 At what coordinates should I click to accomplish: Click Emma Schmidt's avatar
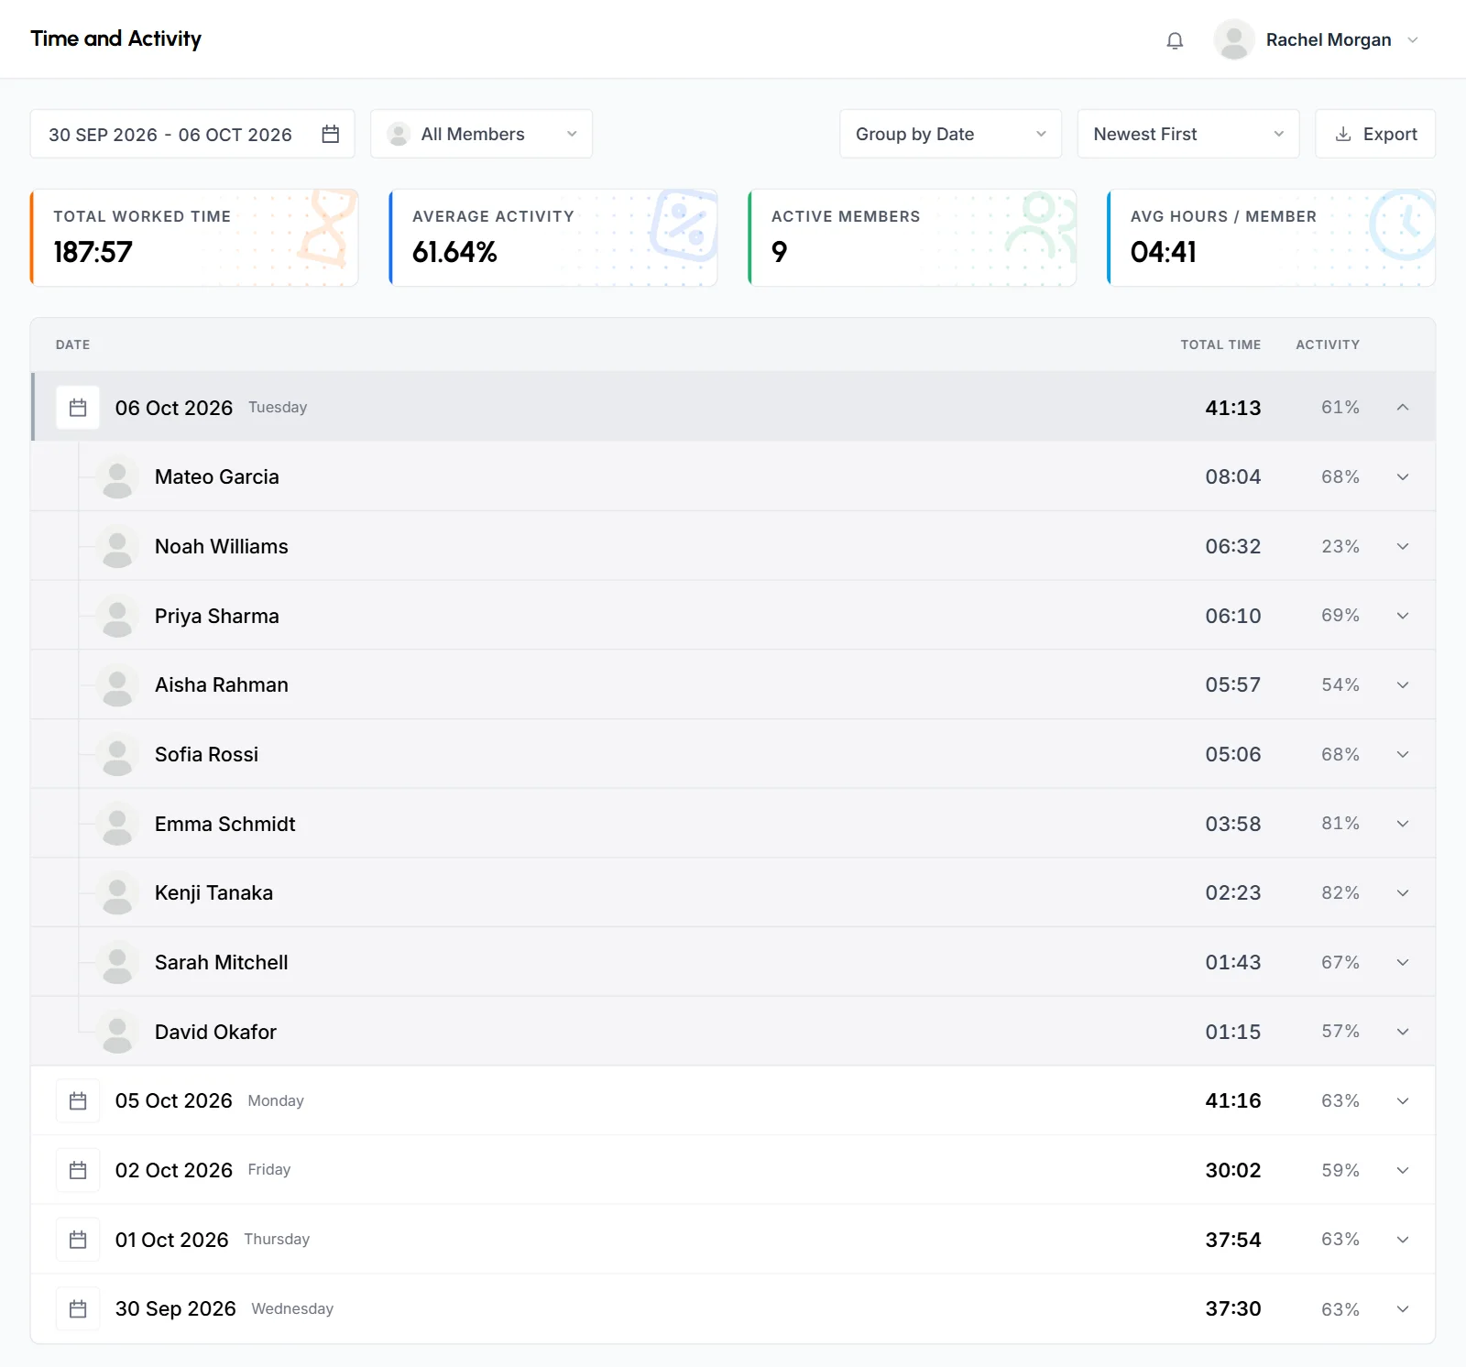(x=117, y=824)
